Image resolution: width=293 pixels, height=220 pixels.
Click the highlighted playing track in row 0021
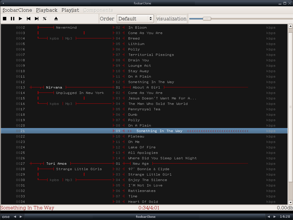144,131
